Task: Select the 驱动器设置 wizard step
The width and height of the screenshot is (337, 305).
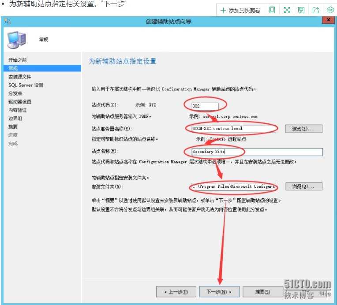Action: 20,102
